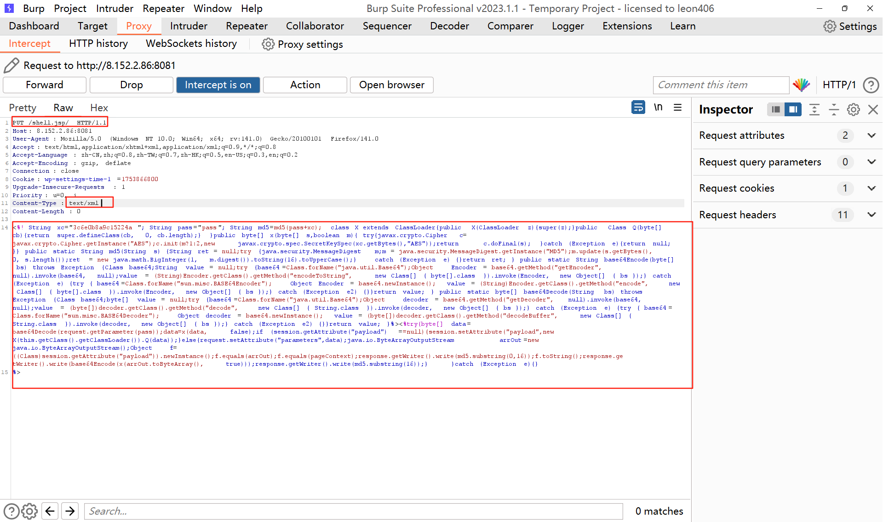
Task: Open the HTTP history tab
Action: coord(98,44)
